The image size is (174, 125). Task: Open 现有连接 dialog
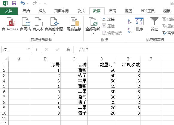(x=74, y=24)
